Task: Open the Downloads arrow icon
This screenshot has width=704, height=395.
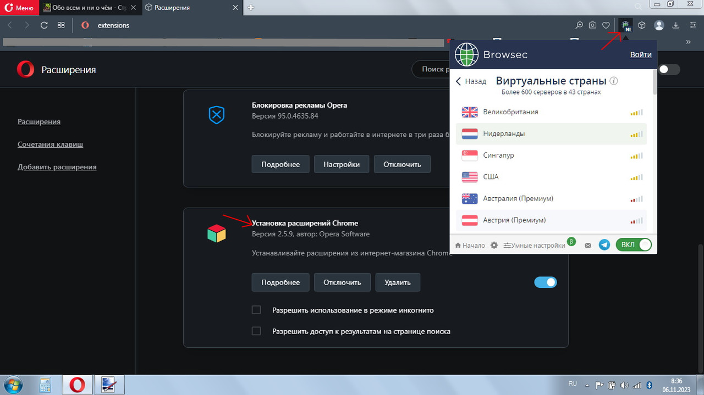Action: click(676, 25)
